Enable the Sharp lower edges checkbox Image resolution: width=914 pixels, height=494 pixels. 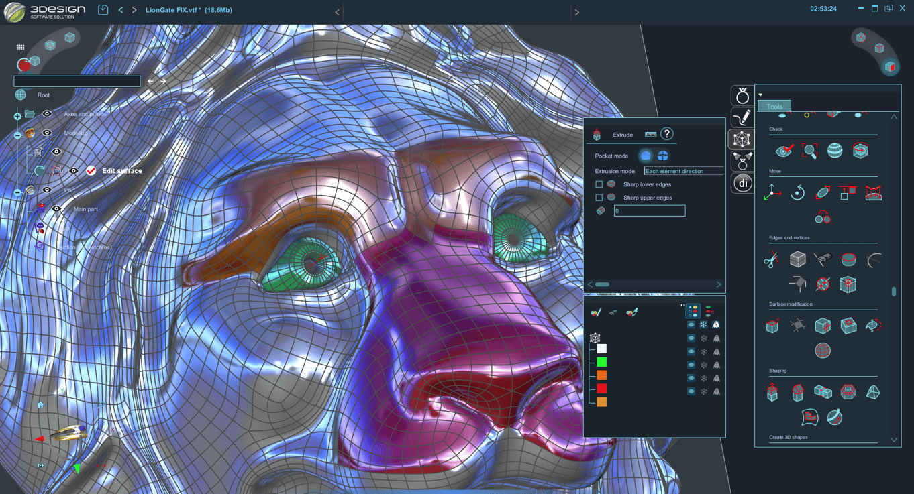click(x=599, y=184)
